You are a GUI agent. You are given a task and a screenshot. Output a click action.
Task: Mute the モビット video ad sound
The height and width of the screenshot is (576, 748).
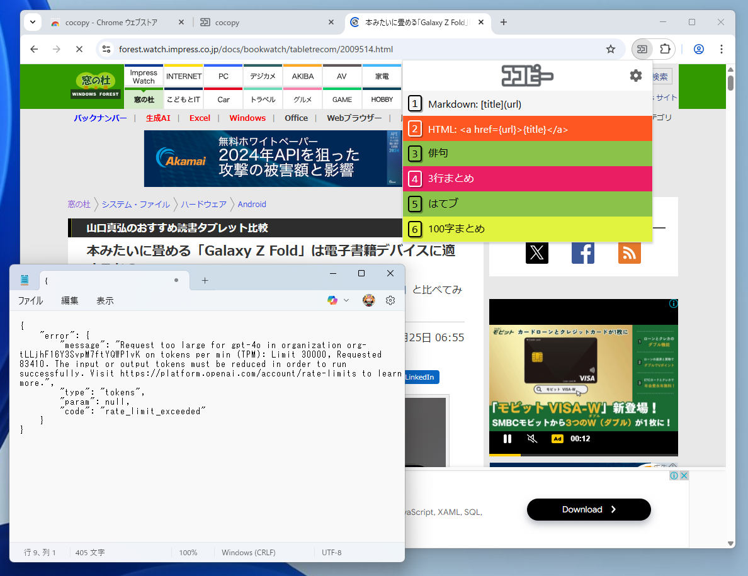coord(532,438)
